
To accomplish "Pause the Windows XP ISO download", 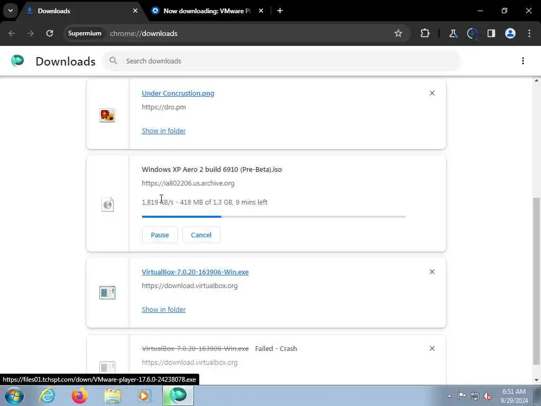I will [x=160, y=235].
